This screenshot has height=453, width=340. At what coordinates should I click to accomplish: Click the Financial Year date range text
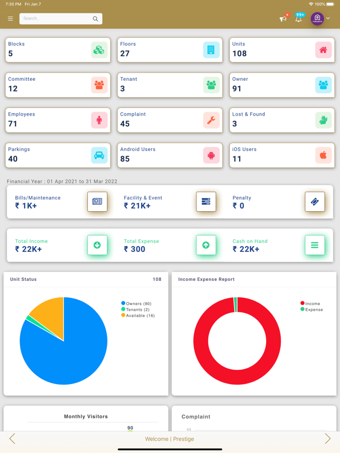[62, 182]
